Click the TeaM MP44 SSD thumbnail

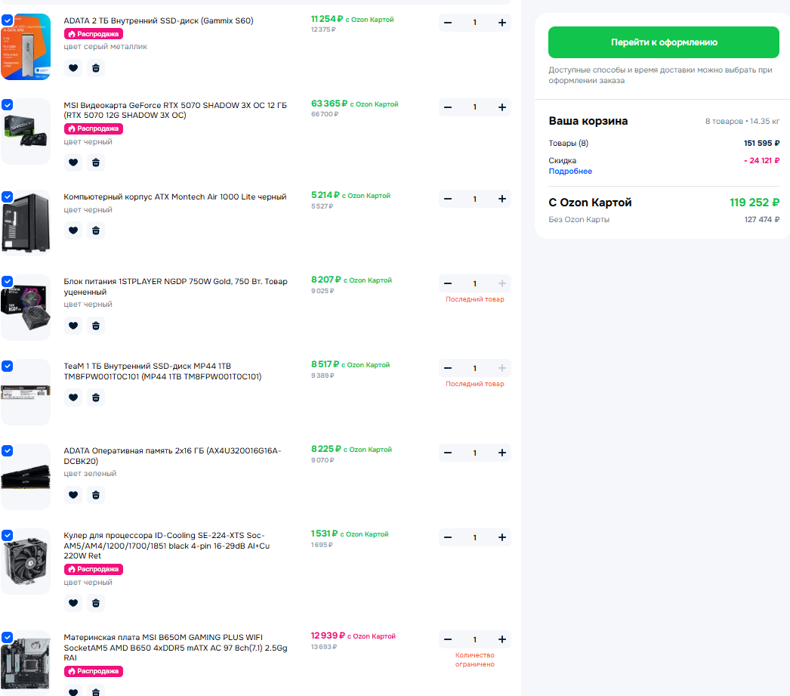click(x=26, y=393)
